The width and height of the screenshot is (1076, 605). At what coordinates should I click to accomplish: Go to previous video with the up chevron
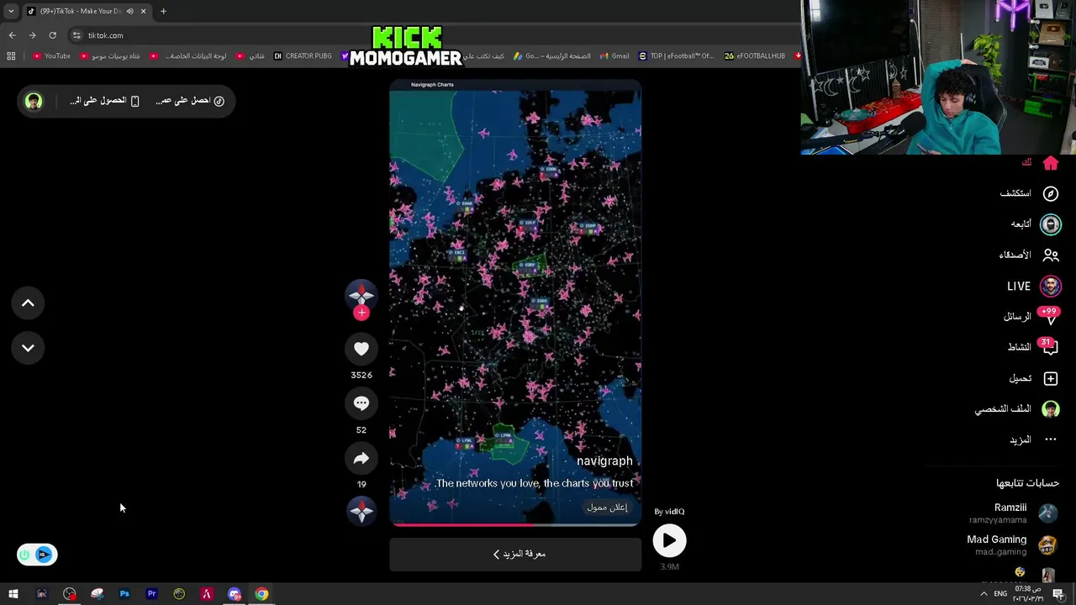click(x=28, y=303)
